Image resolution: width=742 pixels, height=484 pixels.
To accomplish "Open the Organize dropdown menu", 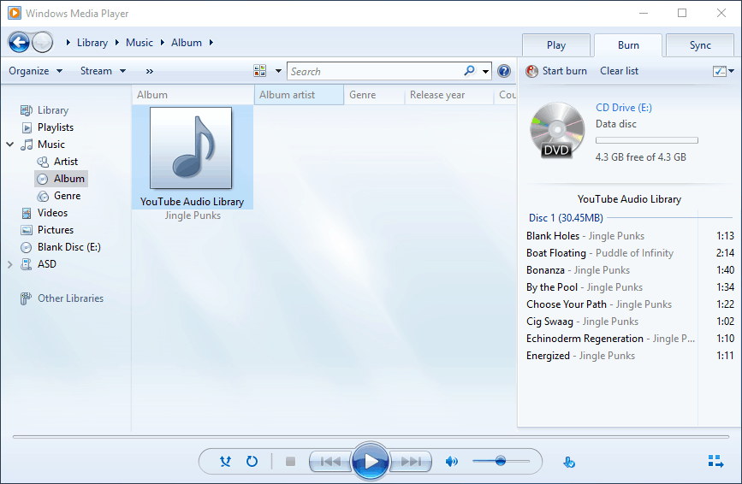I will point(35,71).
